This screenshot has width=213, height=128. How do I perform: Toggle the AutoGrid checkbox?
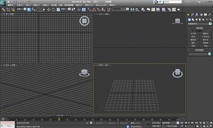tap(193, 31)
